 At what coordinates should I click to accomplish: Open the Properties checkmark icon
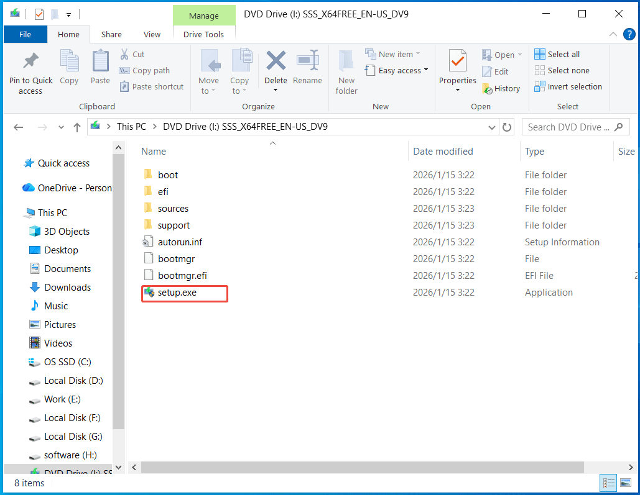tap(458, 61)
